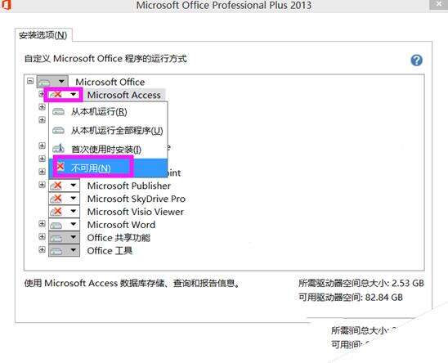This screenshot has height=363, width=448.
Task: Expand the Office 工具 tree node
Action: click(42, 249)
